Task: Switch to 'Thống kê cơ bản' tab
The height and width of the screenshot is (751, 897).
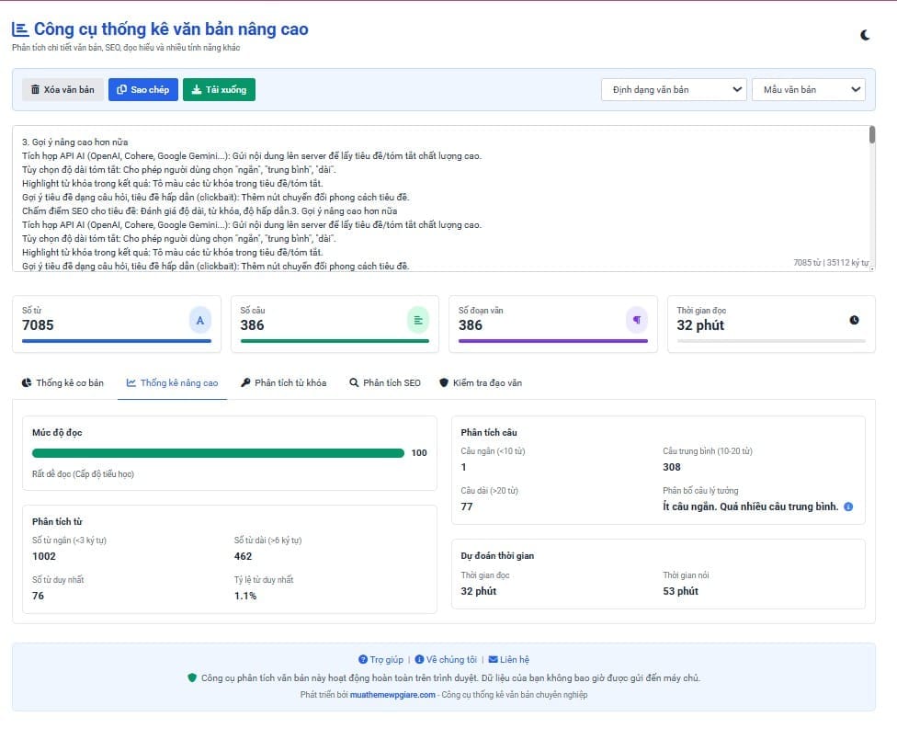Action: pyautogui.click(x=62, y=382)
